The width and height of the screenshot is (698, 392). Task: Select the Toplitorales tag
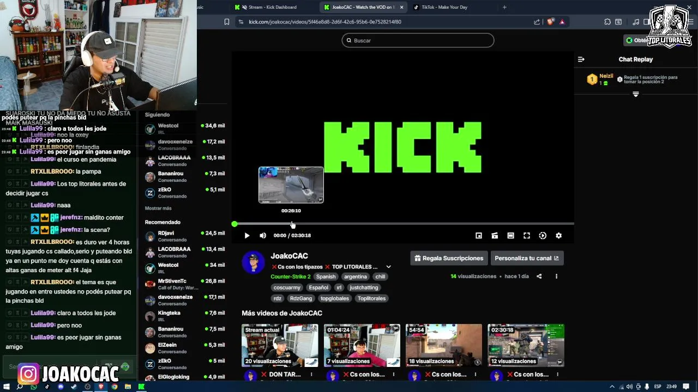coord(371,298)
